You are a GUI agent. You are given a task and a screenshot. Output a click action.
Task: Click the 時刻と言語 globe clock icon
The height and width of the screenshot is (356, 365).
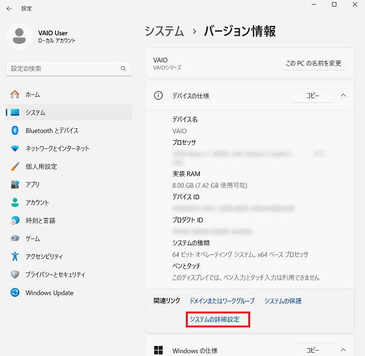[x=15, y=220]
